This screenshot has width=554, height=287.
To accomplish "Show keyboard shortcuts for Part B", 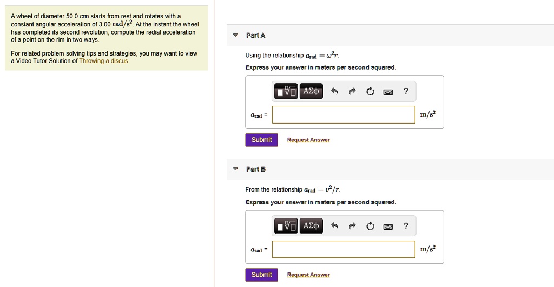I will pos(388,227).
